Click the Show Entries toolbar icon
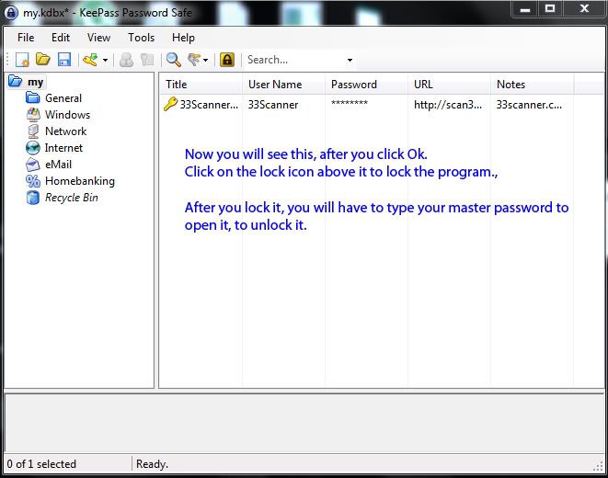The image size is (608, 478). coord(194,60)
